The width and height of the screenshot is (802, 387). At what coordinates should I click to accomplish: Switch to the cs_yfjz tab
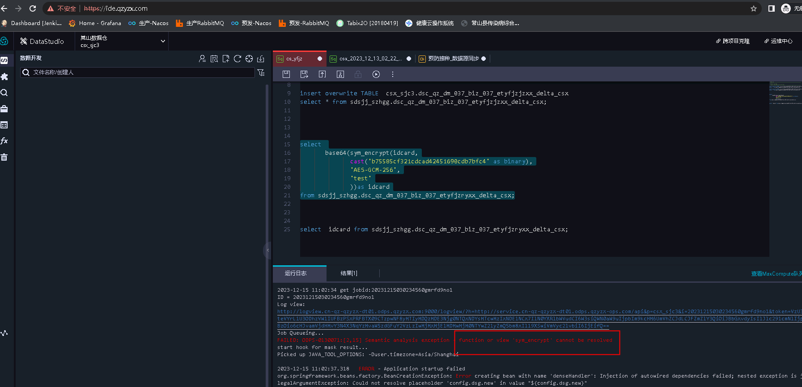(x=294, y=59)
